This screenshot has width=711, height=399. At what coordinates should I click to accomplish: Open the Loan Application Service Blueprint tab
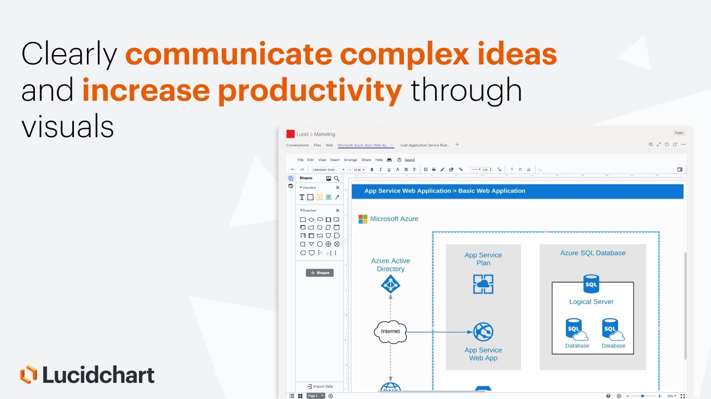(x=425, y=145)
